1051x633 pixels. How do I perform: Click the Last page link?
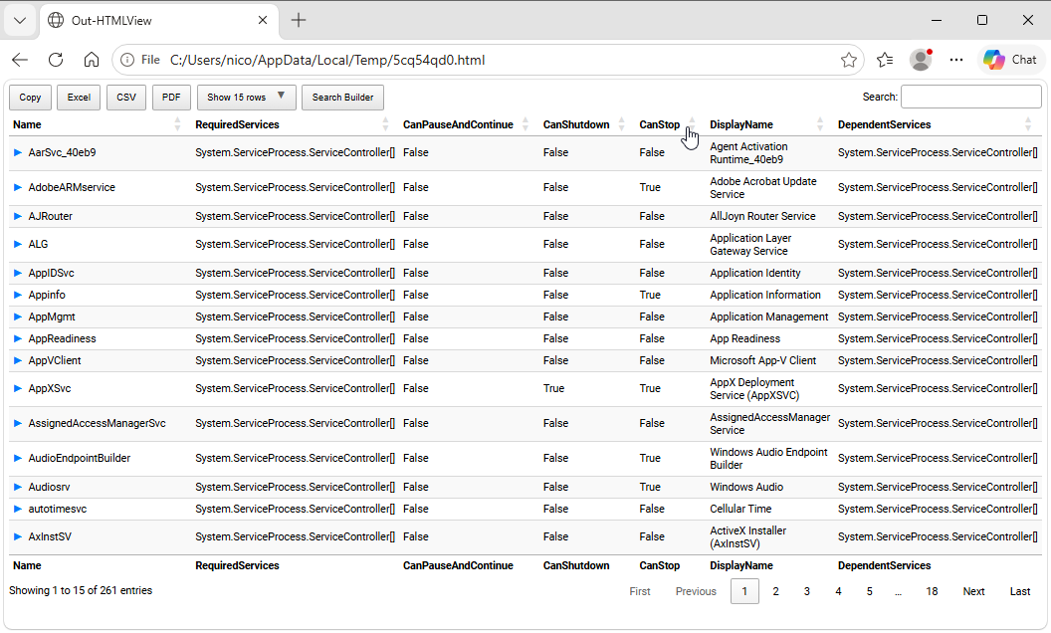point(1020,591)
